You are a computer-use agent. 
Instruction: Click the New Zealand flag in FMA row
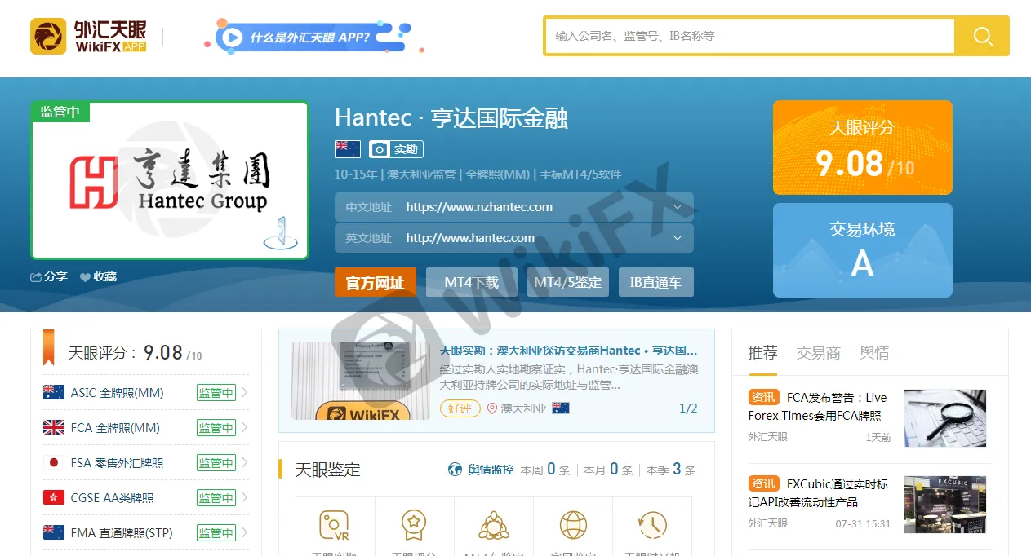(54, 532)
